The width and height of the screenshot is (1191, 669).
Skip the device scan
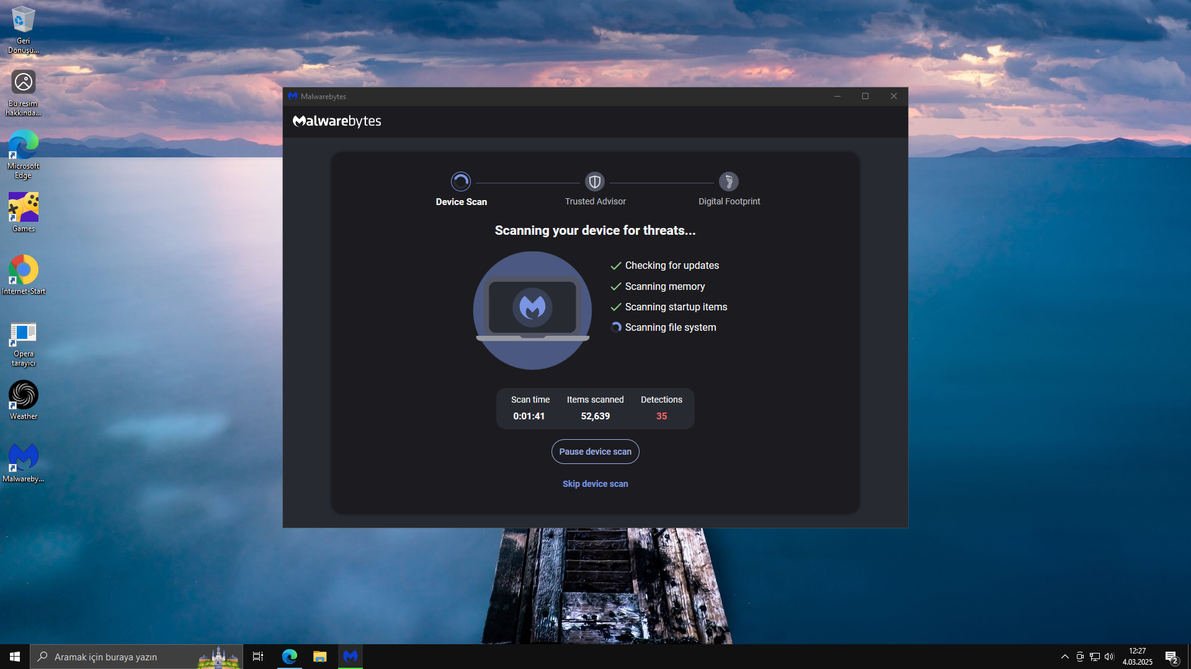[595, 484]
